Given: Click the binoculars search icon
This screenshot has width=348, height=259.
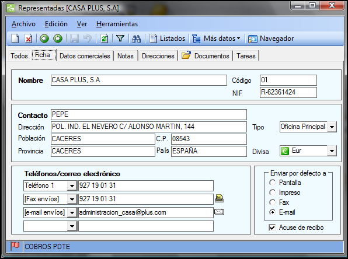Looking at the screenshot, I should click(x=136, y=38).
